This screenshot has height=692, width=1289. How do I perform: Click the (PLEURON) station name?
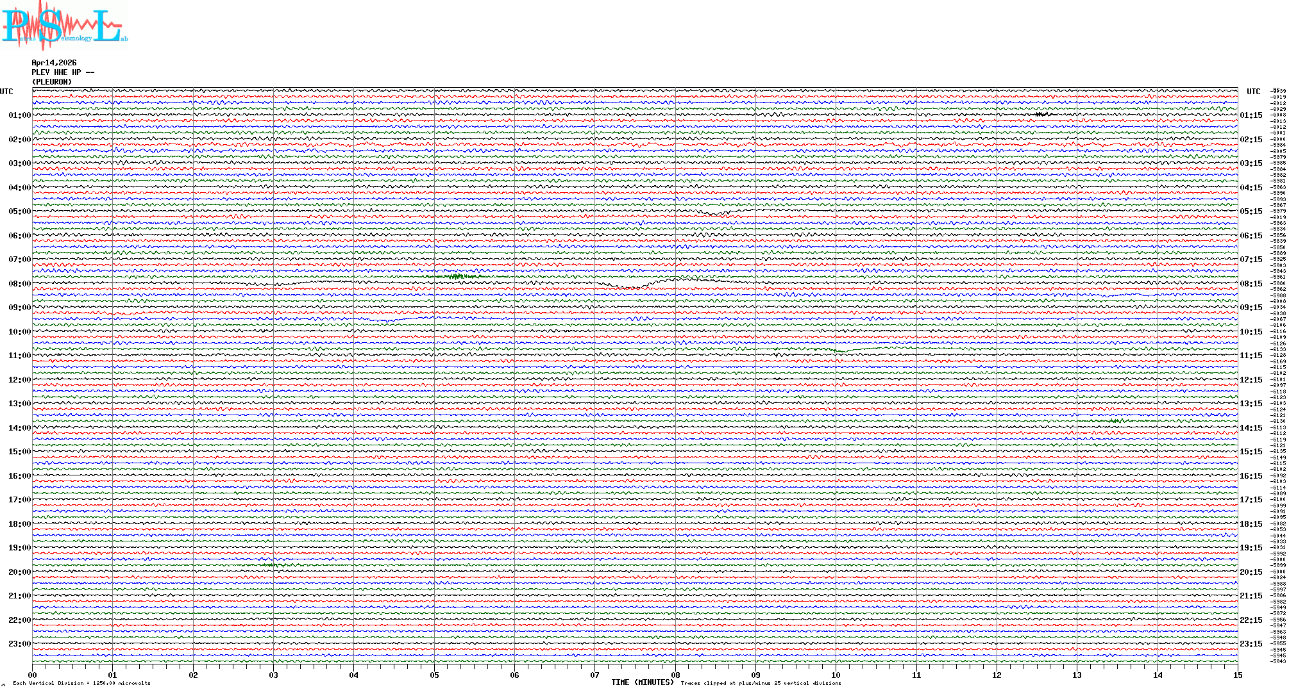point(52,82)
